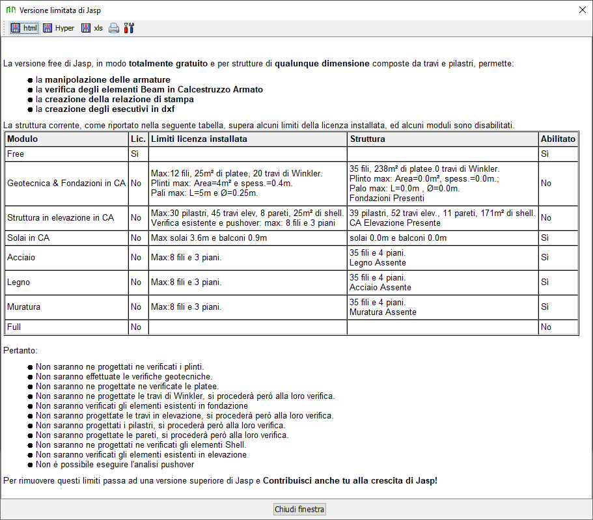The width and height of the screenshot is (593, 520).
Task: Click the Limiti licenza installata header
Action: pos(199,139)
